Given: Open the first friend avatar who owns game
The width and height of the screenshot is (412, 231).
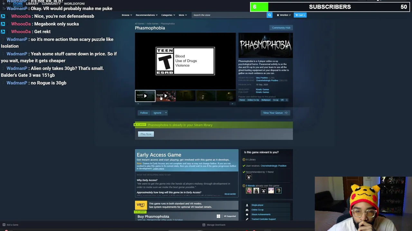Looking at the screenshot, I should click(249, 191).
